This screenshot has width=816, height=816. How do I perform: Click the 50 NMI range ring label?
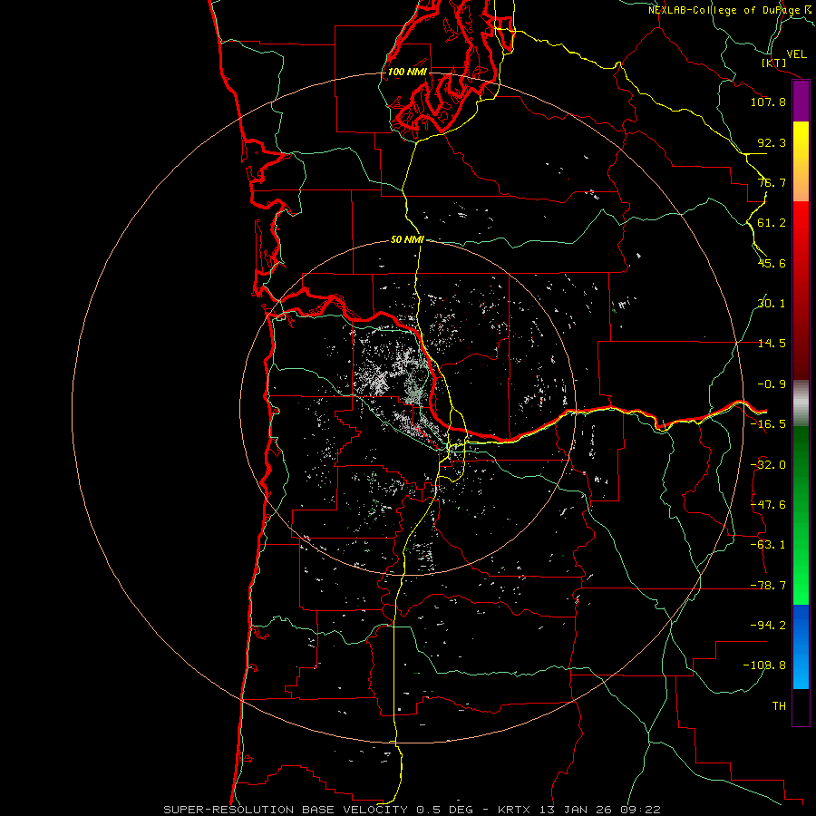click(407, 240)
